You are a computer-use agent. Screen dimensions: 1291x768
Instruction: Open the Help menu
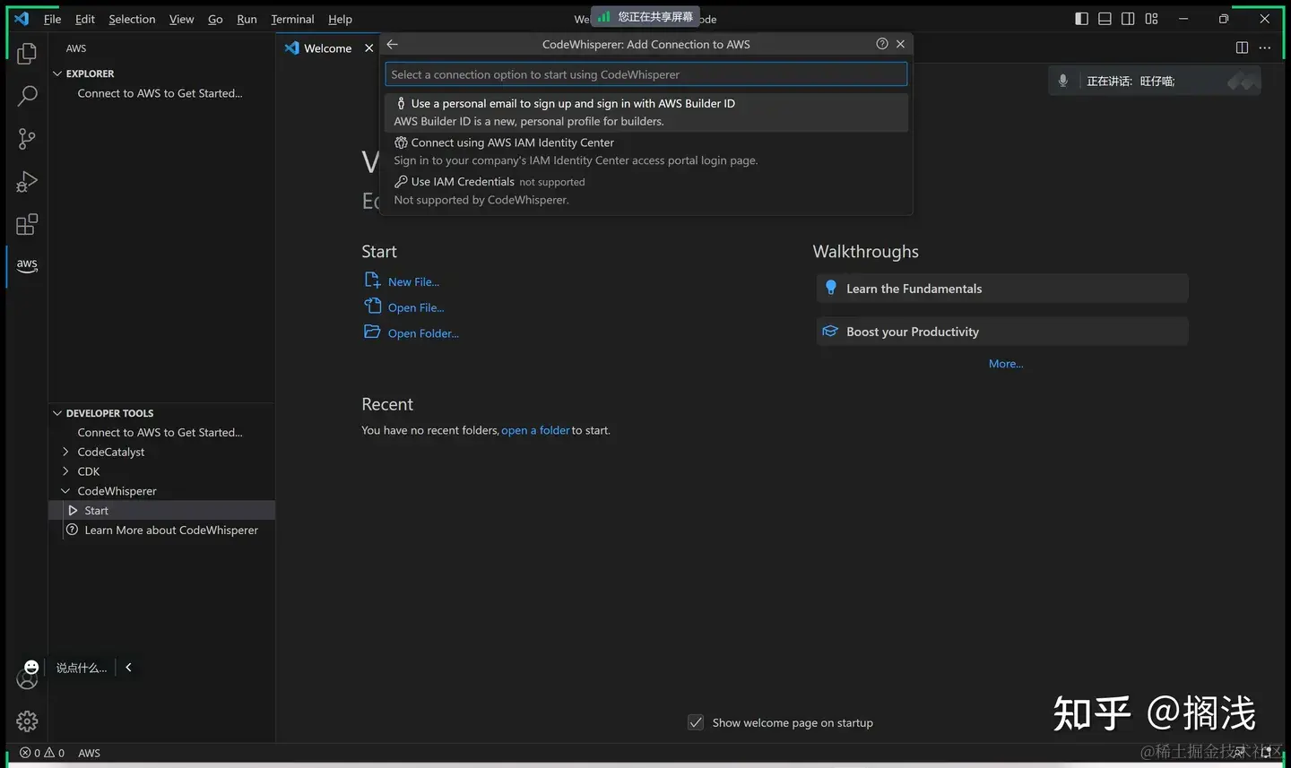coord(340,19)
